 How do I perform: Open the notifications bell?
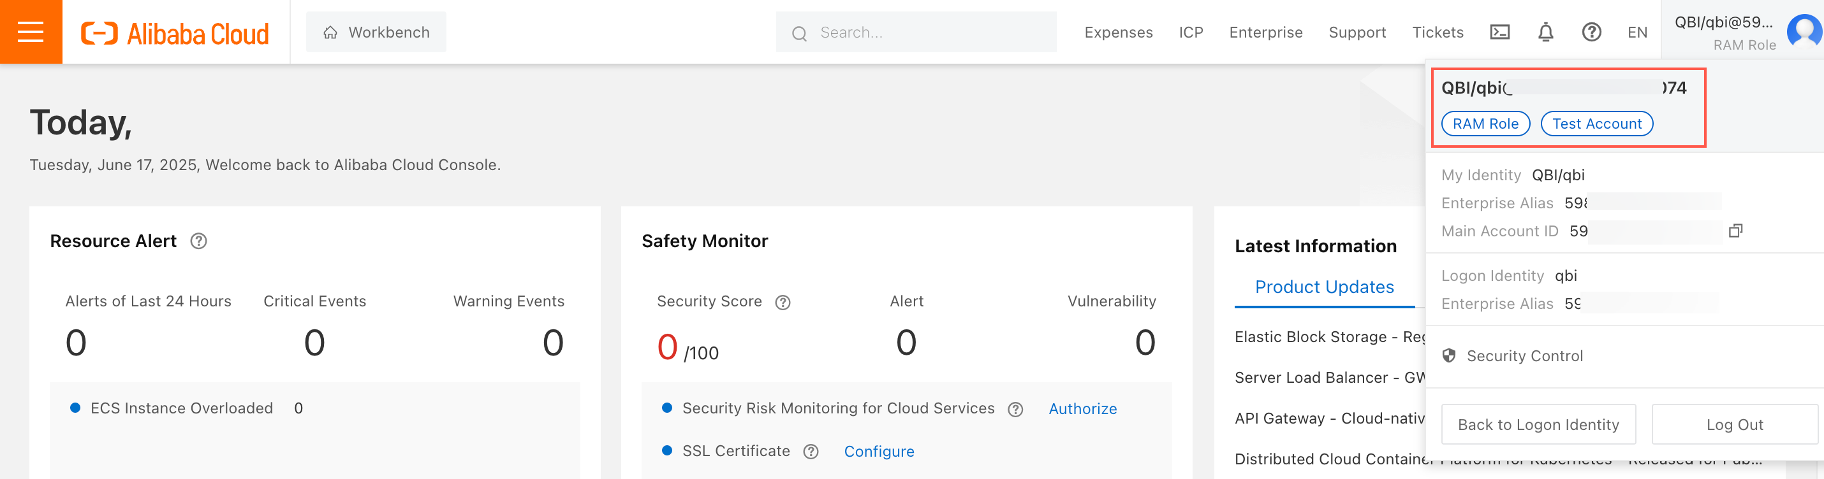[1545, 32]
